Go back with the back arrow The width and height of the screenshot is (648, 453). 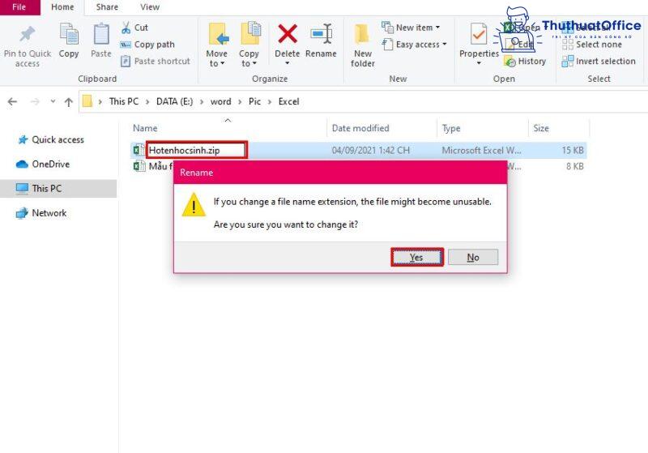click(12, 101)
